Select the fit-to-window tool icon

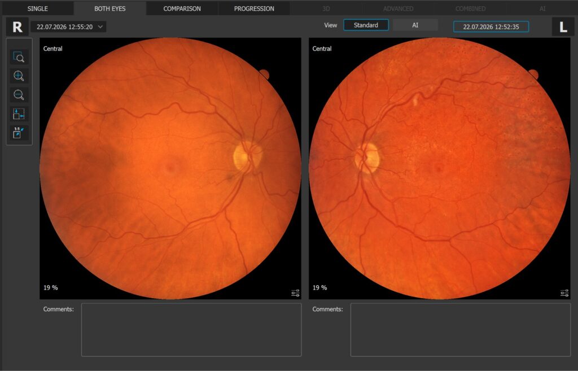pos(19,114)
